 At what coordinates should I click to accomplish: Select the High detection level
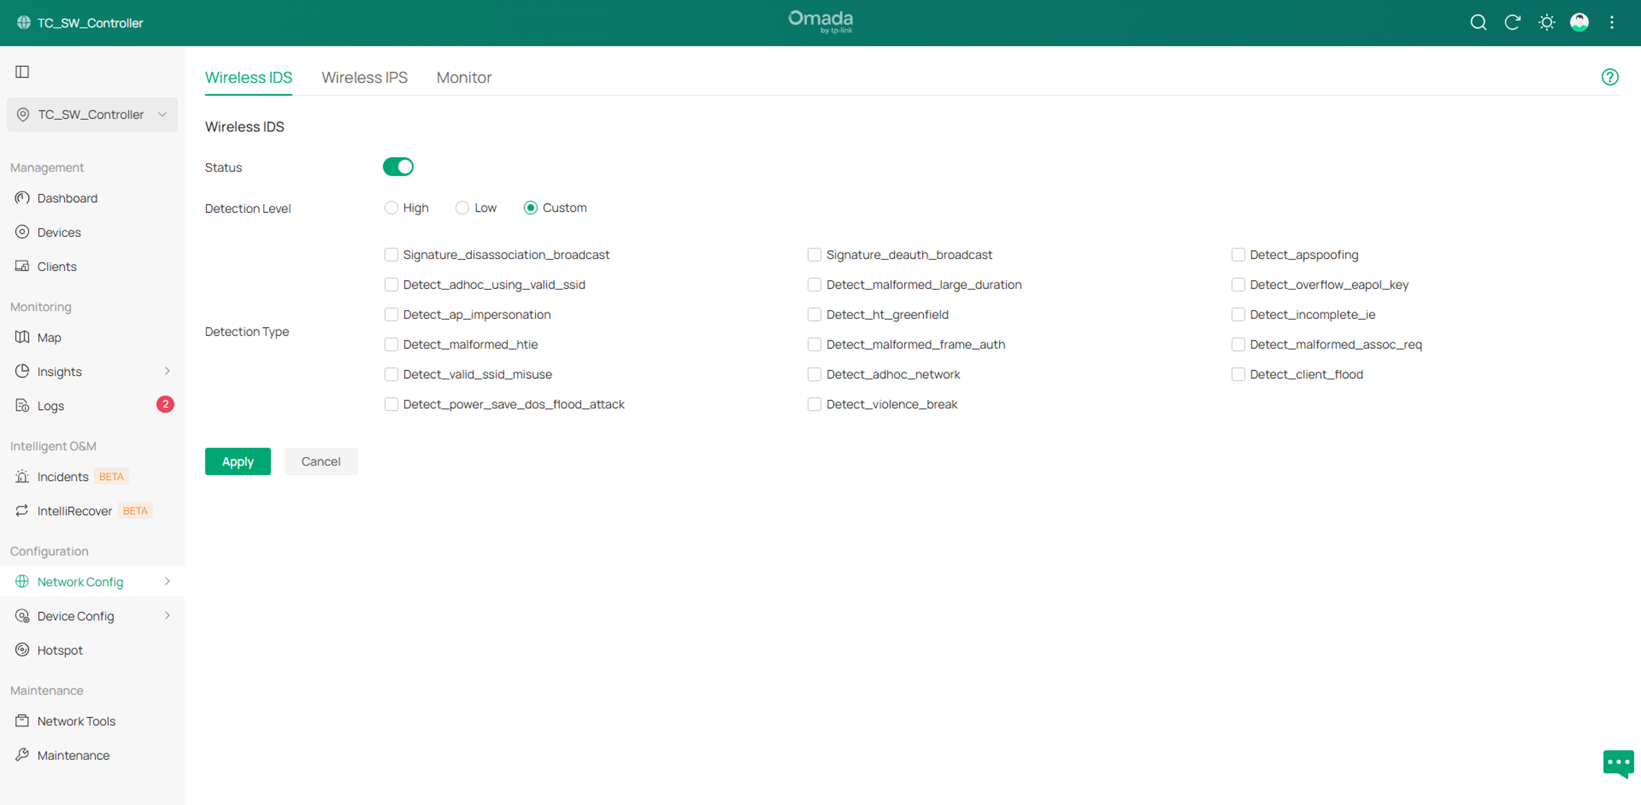pos(391,208)
